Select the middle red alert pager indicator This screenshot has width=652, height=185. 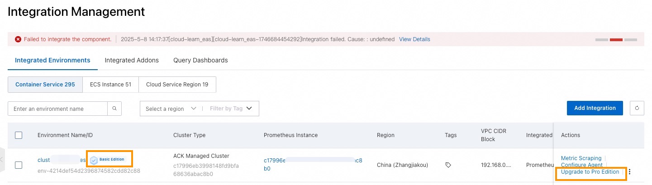click(616, 40)
